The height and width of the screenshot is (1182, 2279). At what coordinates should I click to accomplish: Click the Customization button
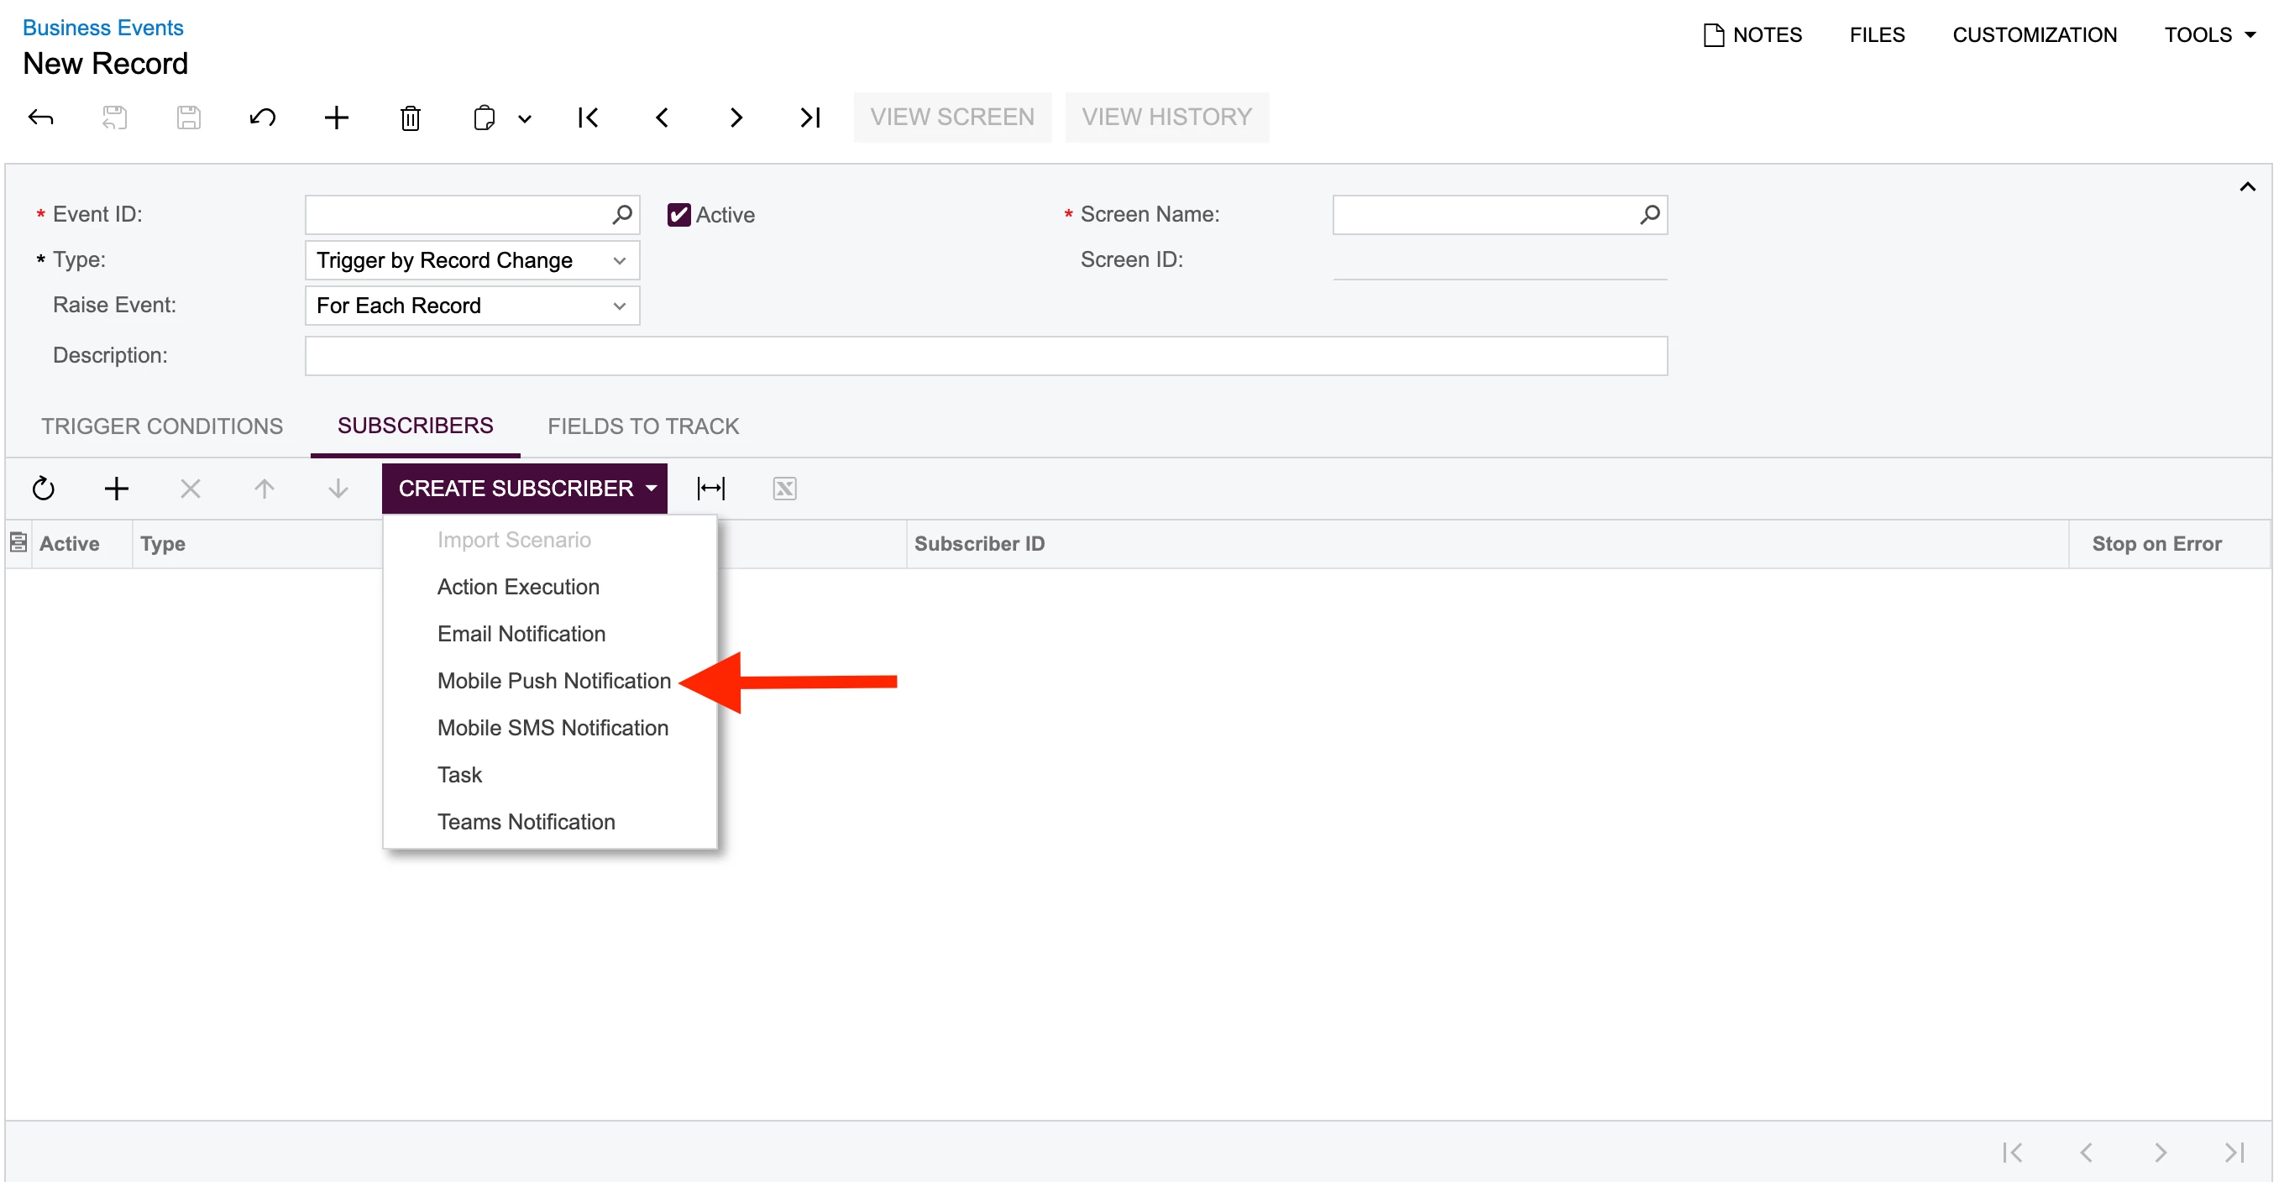tap(2034, 34)
